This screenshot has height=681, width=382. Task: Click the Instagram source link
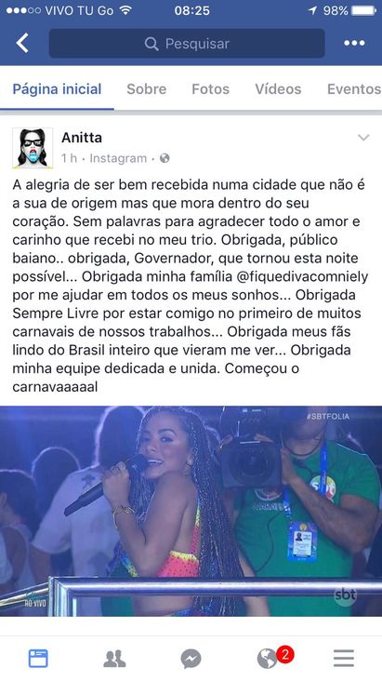click(118, 158)
